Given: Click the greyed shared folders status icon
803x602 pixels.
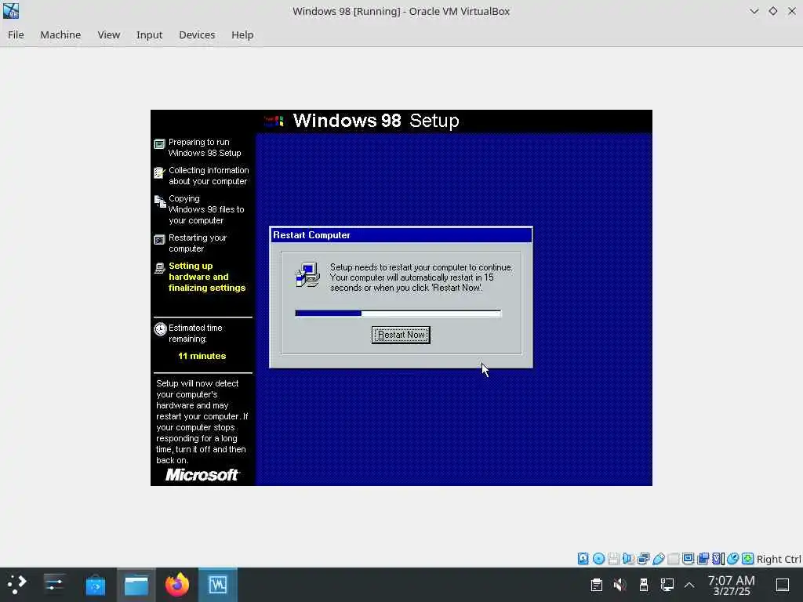Looking at the screenshot, I should point(673,558).
